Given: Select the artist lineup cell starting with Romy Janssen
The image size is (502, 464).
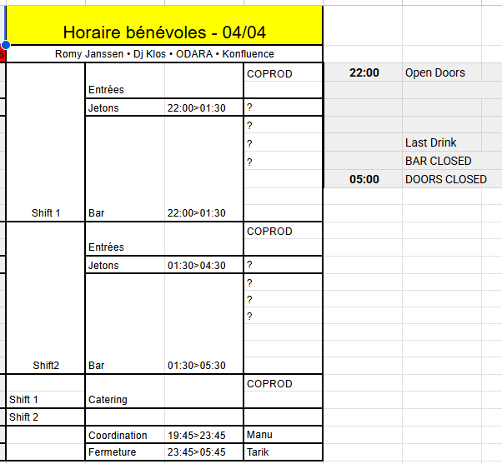Looking at the screenshot, I should click(164, 54).
